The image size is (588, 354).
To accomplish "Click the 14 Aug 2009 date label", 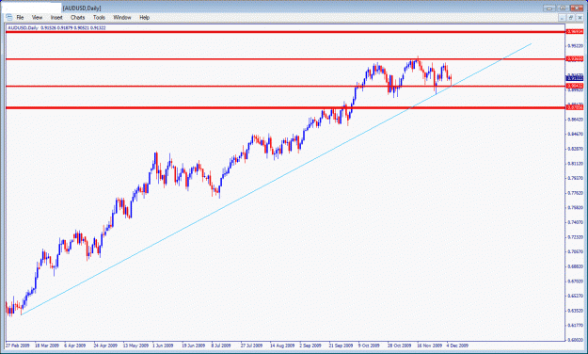I will [x=282, y=346].
